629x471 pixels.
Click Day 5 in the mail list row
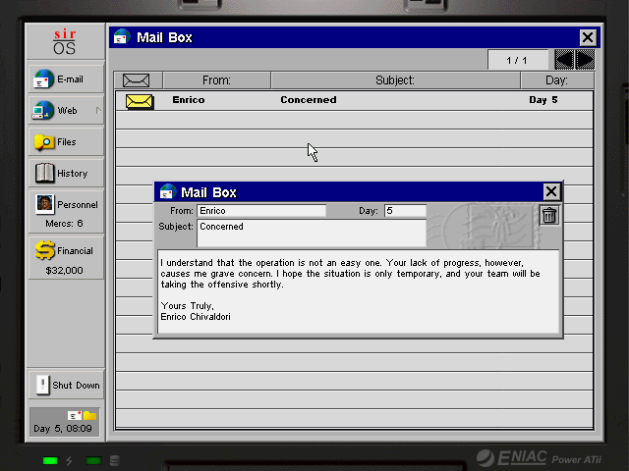pos(543,100)
